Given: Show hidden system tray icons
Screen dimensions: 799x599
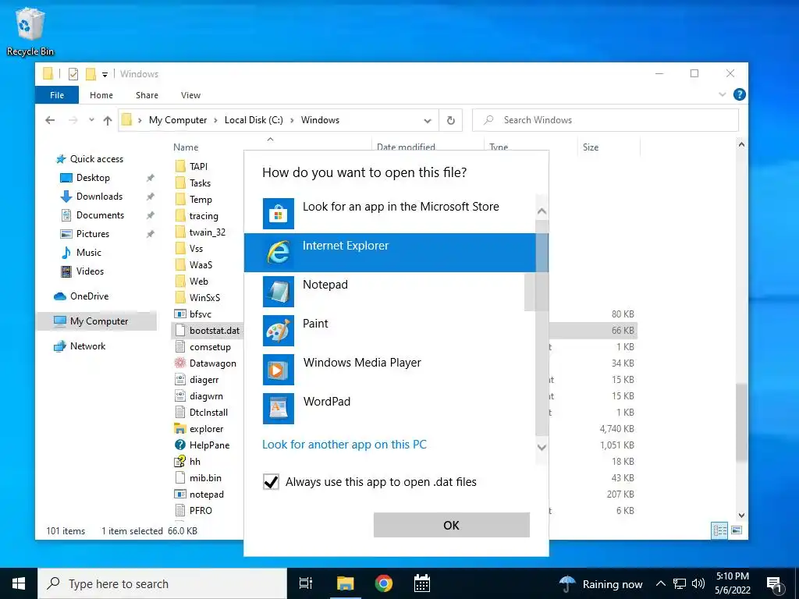Looking at the screenshot, I should pos(660,583).
